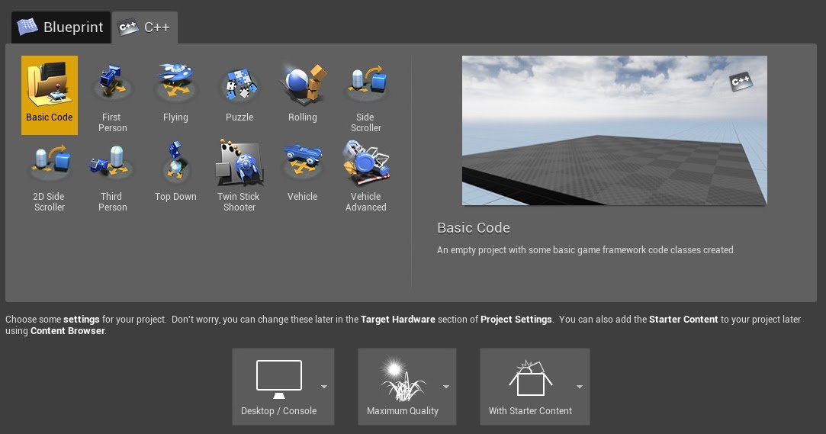Viewport: 826px width, 434px height.
Task: Click the 'Maximum Quality' label
Action: pyautogui.click(x=403, y=411)
